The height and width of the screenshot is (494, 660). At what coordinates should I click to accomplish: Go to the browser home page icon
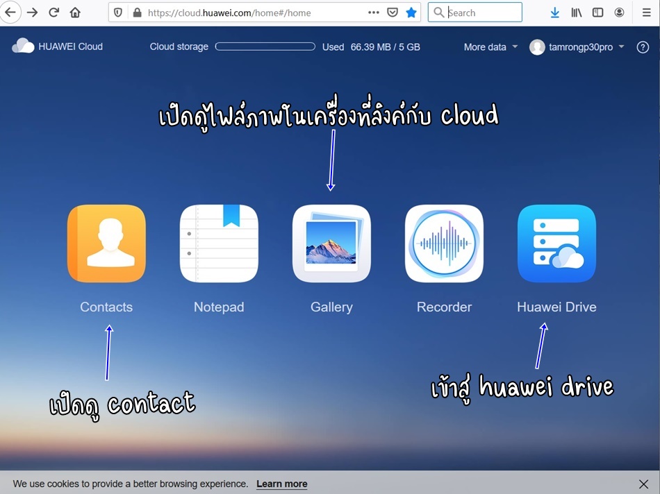pos(75,12)
